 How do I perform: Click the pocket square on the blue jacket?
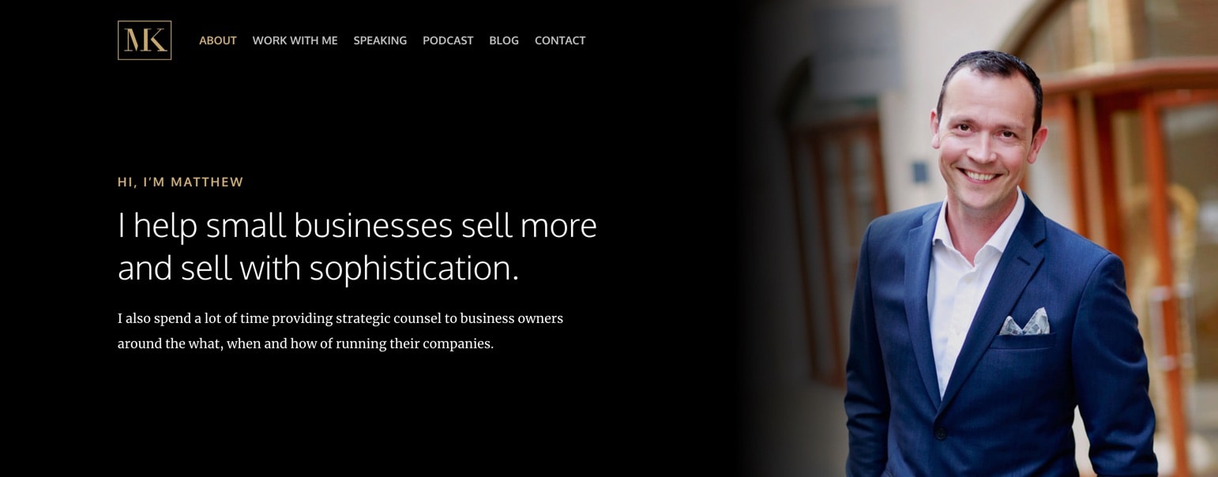[x=1025, y=322]
